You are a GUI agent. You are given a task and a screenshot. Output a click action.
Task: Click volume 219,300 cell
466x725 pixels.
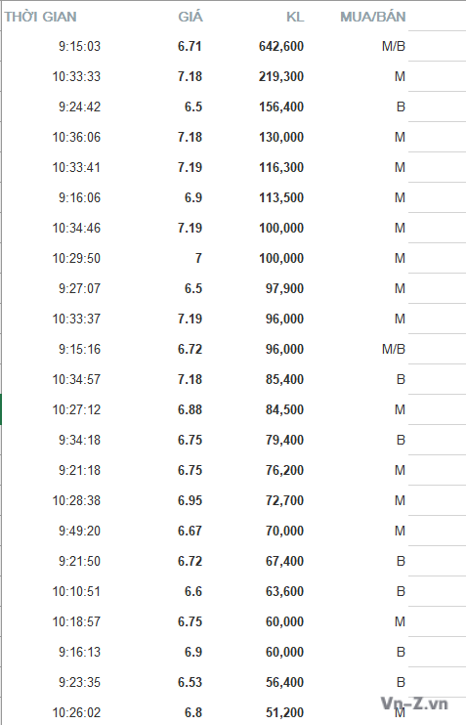click(x=281, y=76)
